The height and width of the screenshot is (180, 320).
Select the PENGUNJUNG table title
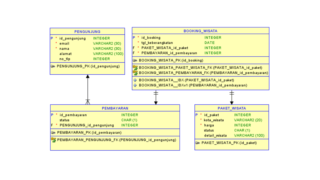[x=87, y=32]
